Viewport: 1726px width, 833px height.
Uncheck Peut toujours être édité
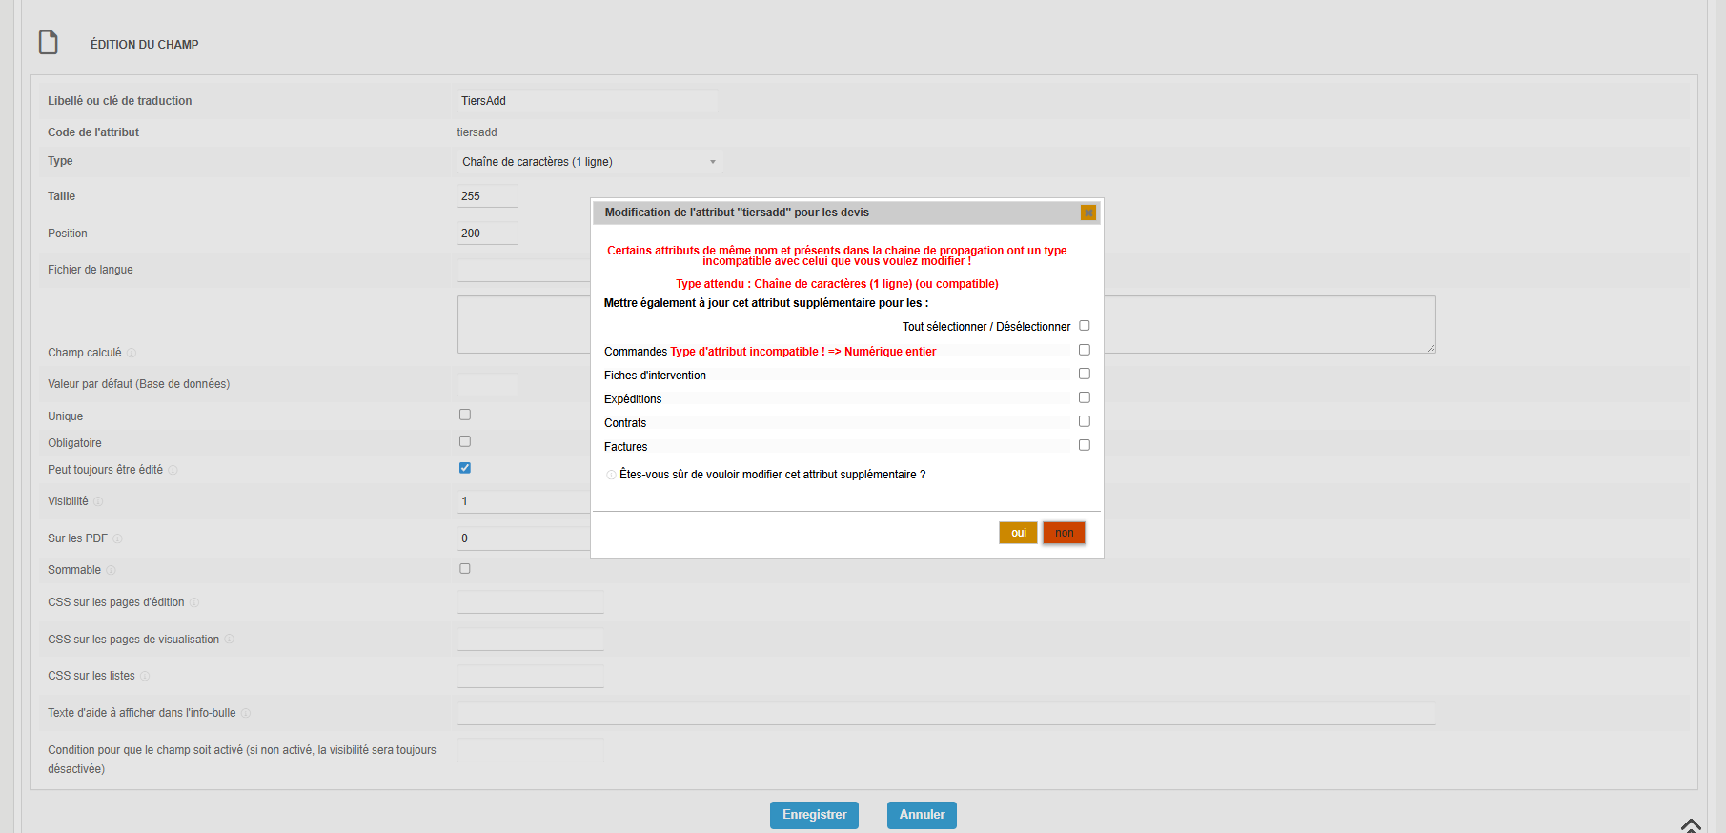465,468
